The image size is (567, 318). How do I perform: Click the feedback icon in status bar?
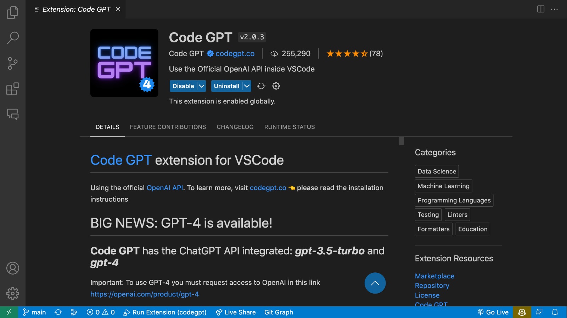[539, 312]
